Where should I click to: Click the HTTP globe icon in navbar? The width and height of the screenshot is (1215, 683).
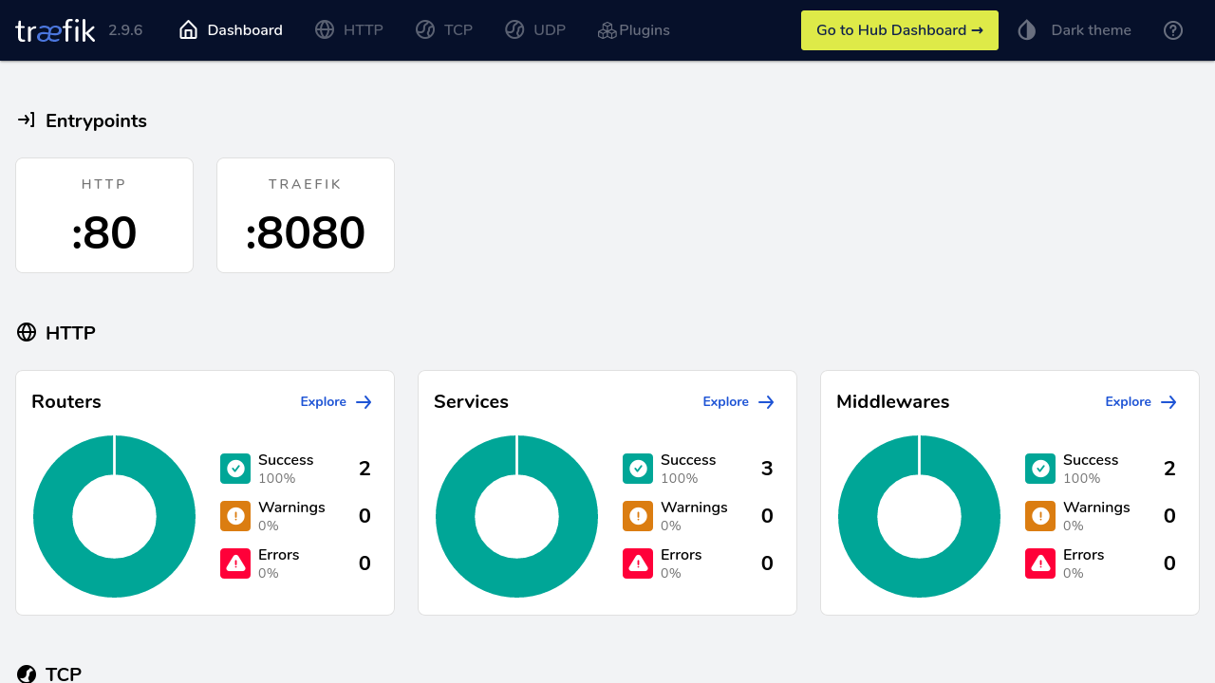(x=325, y=29)
